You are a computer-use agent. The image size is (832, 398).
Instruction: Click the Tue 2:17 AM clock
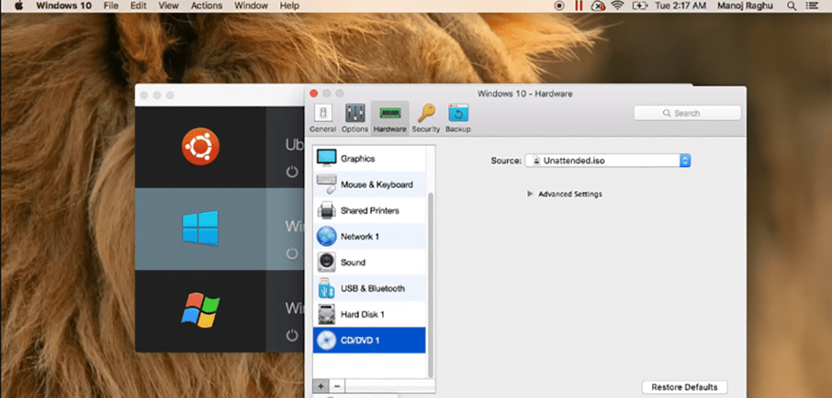[x=680, y=6]
